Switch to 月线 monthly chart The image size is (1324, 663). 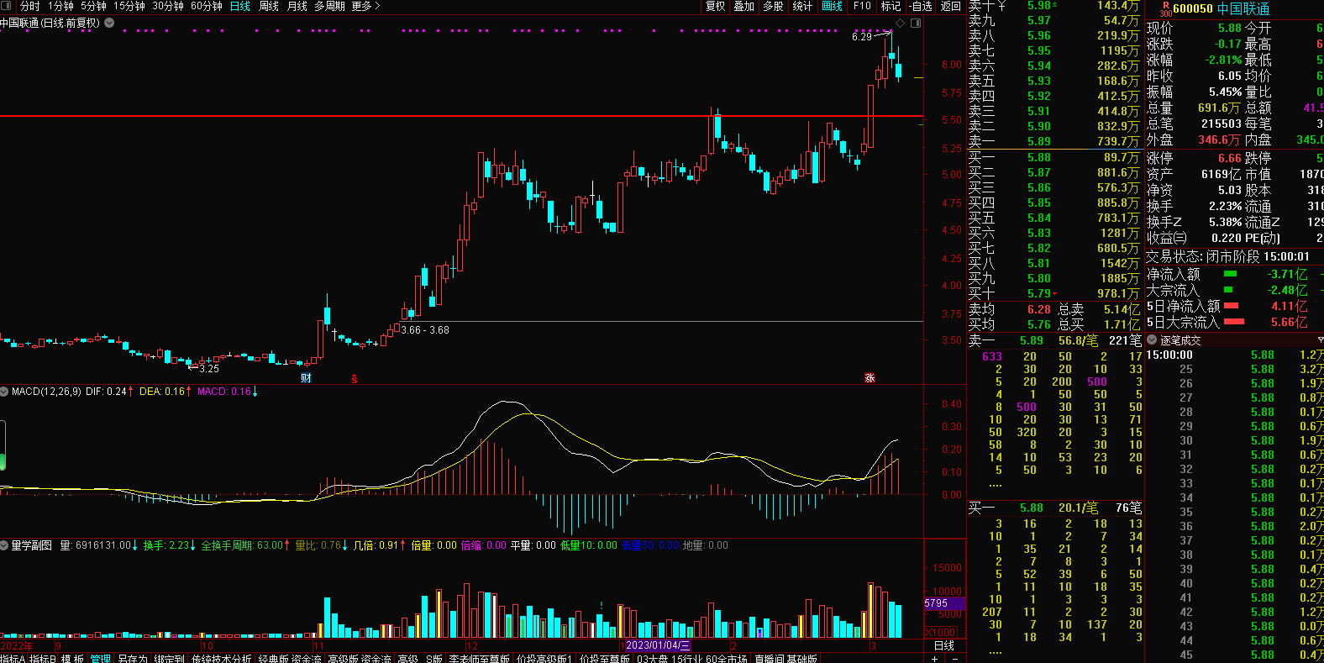pyautogui.click(x=297, y=6)
